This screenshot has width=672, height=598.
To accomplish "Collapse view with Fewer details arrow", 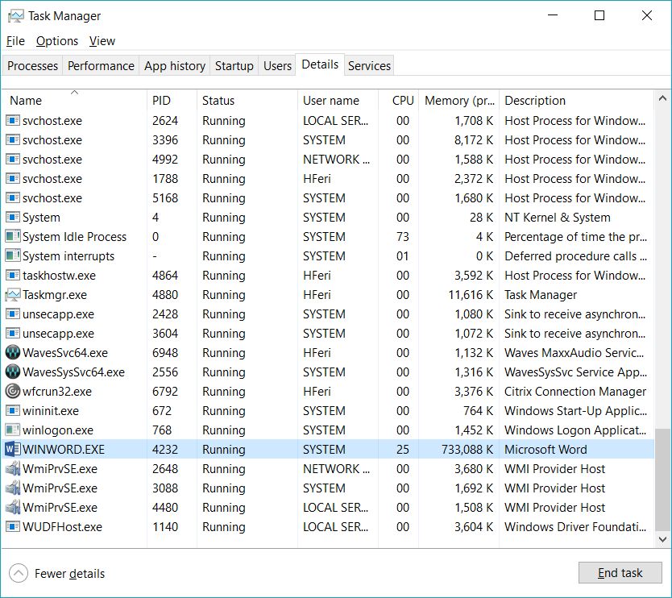I will [19, 573].
